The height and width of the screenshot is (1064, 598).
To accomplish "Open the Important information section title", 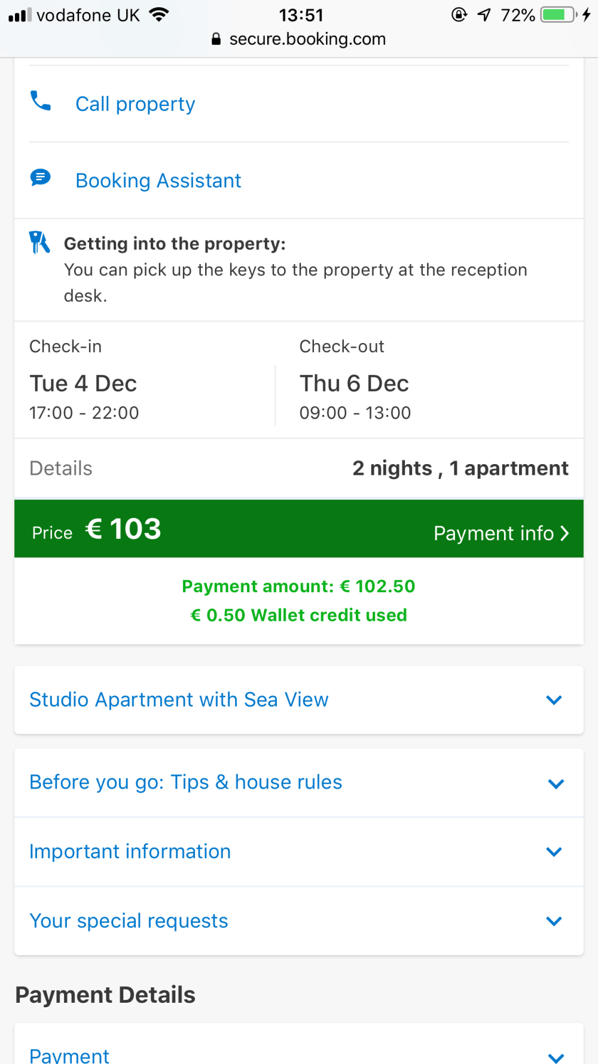I will [130, 851].
